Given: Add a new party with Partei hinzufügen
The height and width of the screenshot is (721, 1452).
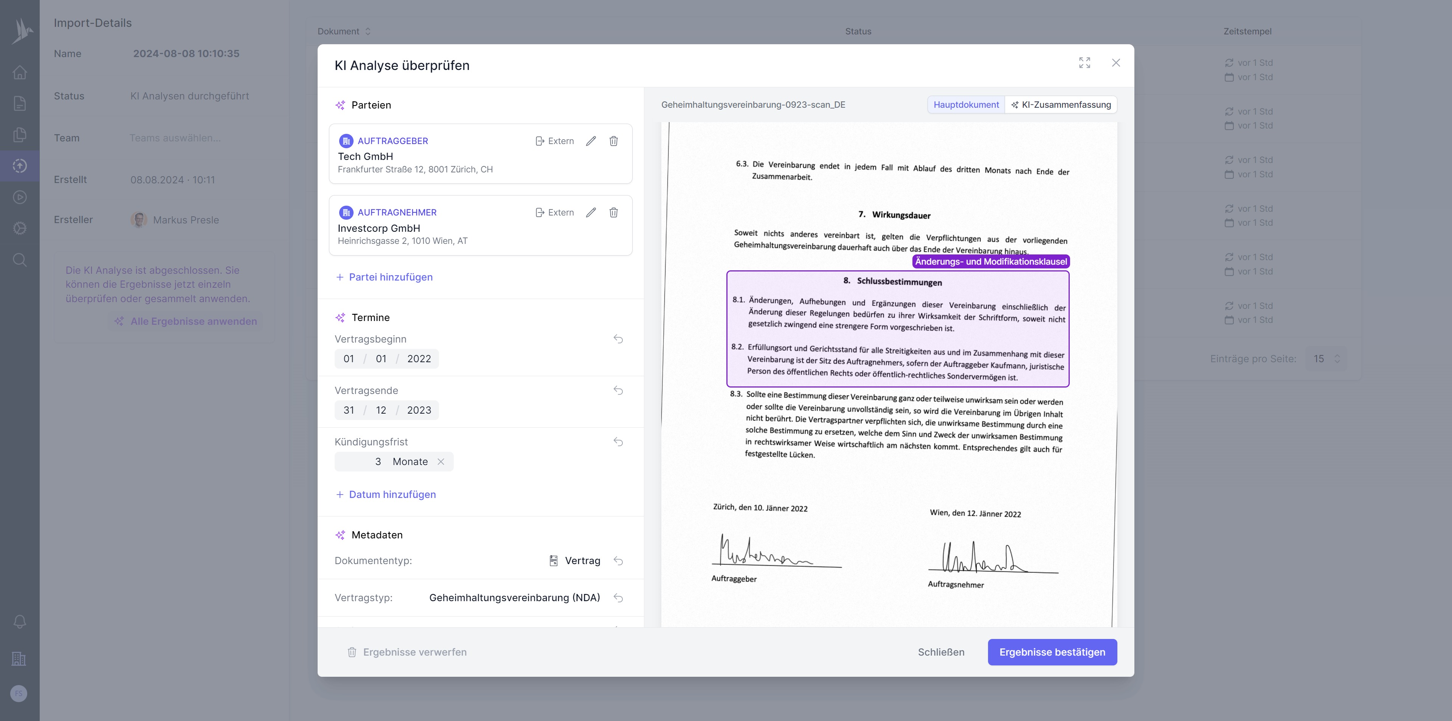Looking at the screenshot, I should [385, 278].
